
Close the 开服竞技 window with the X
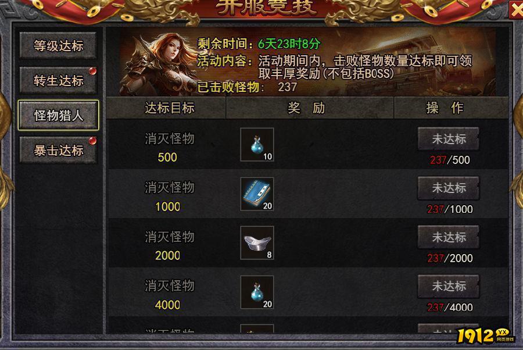click(x=516, y=10)
